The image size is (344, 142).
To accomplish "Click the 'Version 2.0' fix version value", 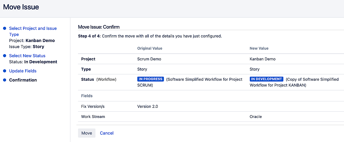I will (x=148, y=107).
